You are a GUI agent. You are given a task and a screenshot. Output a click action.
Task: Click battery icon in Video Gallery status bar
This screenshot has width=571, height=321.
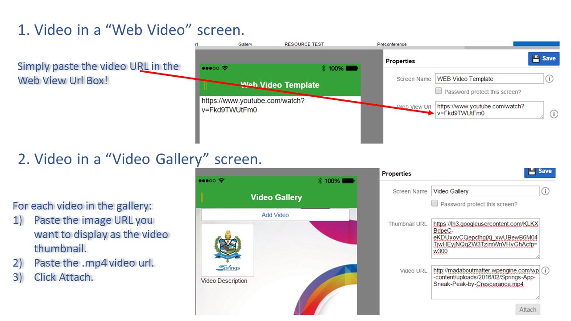(x=348, y=181)
